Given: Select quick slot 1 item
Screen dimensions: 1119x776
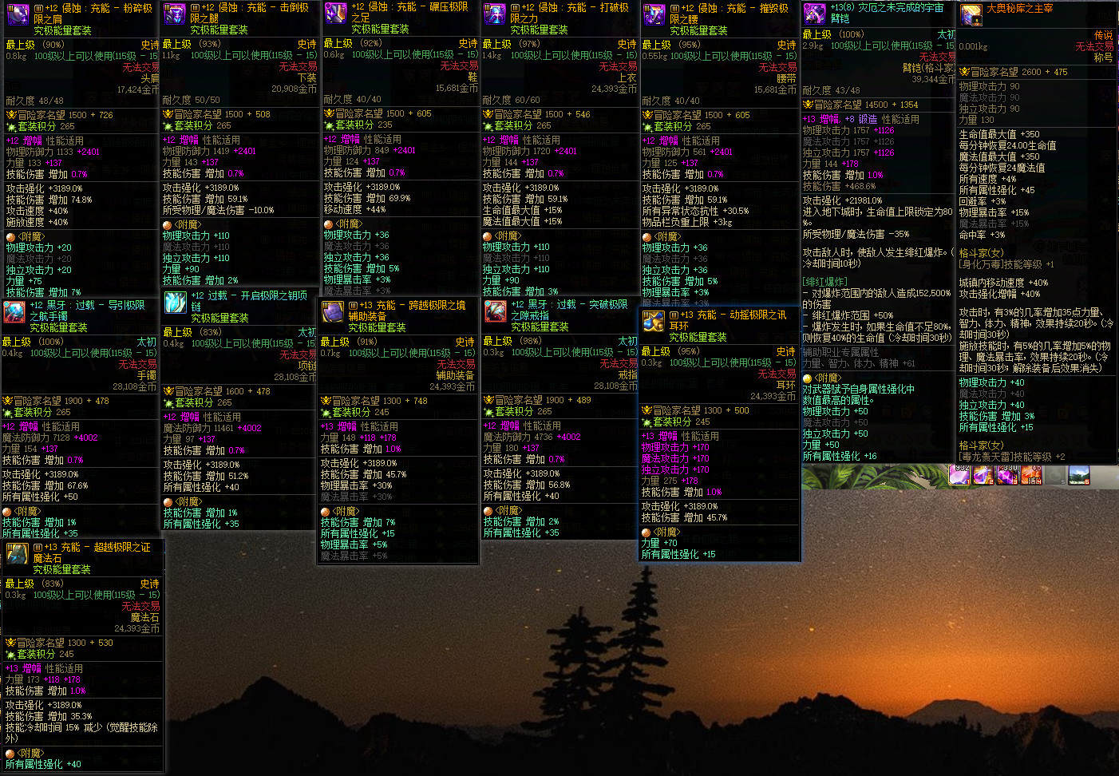Looking at the screenshot, I should coord(959,475).
